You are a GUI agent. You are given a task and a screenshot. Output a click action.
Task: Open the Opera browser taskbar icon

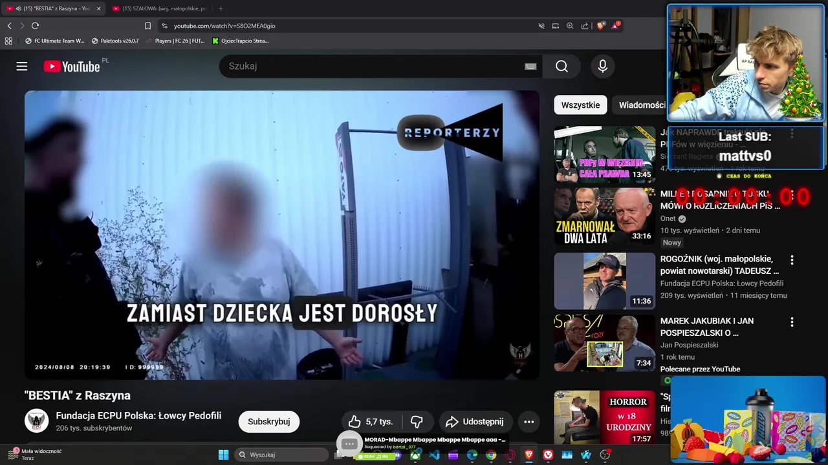pyautogui.click(x=510, y=455)
